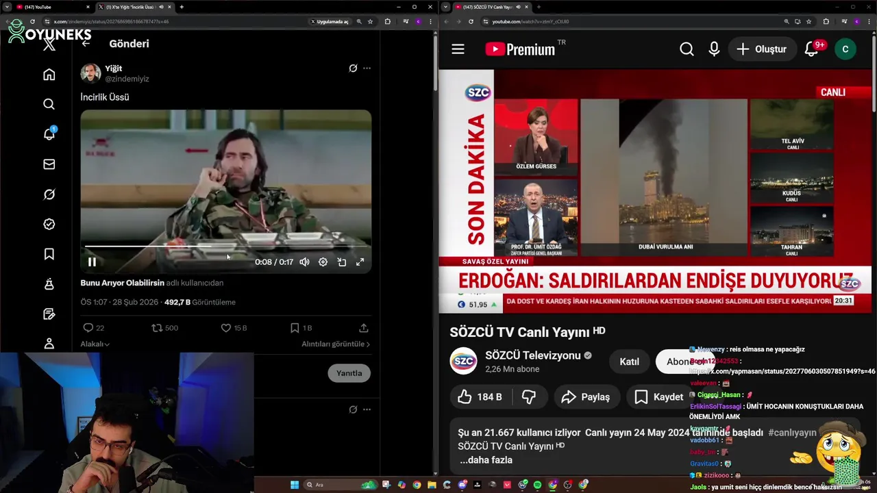Repost the tweet showing 500 reposts
877x493 pixels.
pyautogui.click(x=164, y=328)
